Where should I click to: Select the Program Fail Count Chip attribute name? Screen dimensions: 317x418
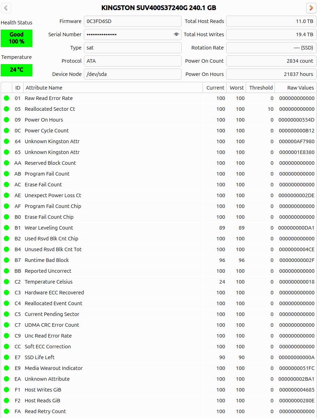(x=53, y=206)
